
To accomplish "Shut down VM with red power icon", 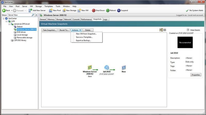I will pos(93,10).
